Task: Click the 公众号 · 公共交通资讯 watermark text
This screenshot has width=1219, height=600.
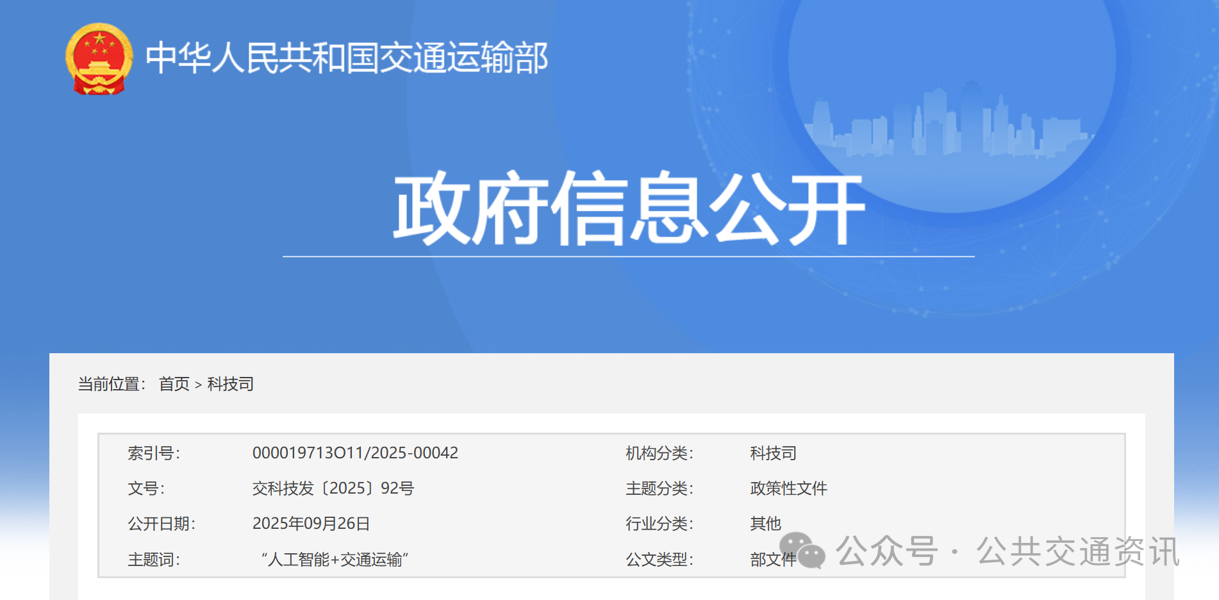Action: point(1008,551)
